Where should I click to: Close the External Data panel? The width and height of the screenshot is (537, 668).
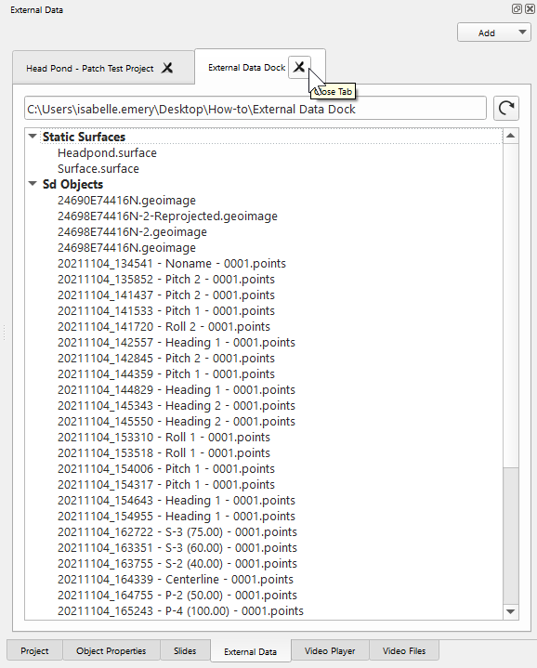[530, 9]
